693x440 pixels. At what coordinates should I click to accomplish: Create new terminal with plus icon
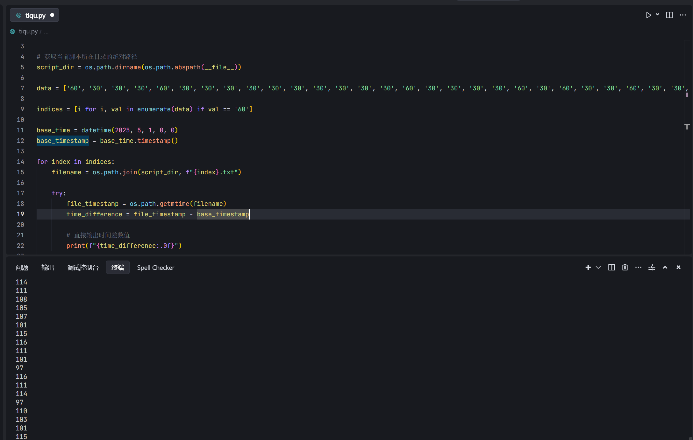coord(588,267)
